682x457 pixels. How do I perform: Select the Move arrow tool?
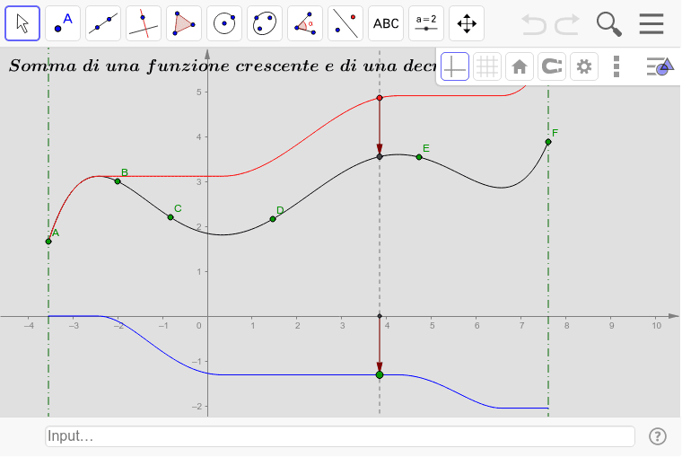point(22,23)
